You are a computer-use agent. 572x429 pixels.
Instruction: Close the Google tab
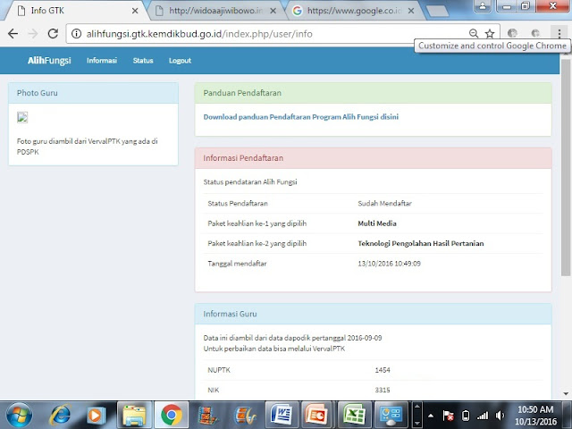[x=411, y=11]
